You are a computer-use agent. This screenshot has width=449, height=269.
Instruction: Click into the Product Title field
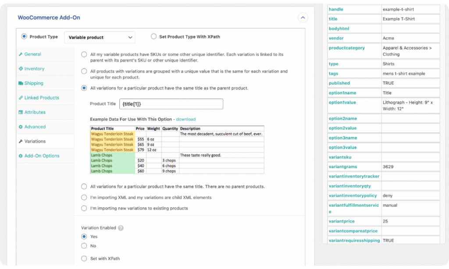(x=171, y=104)
